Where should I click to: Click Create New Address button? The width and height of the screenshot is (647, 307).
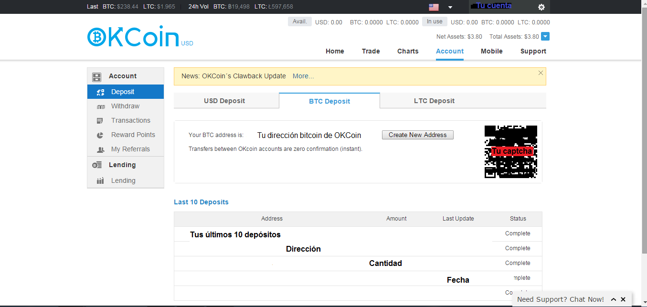tap(418, 135)
